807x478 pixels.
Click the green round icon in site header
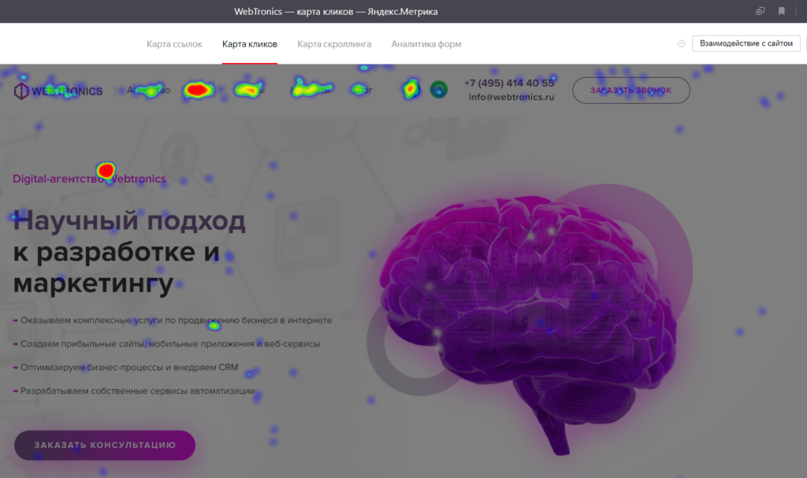tap(438, 90)
